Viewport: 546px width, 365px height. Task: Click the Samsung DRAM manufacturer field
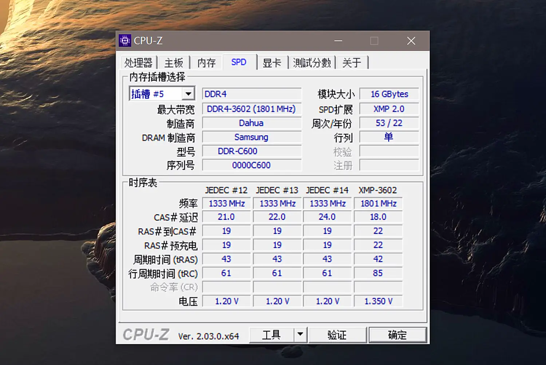252,137
